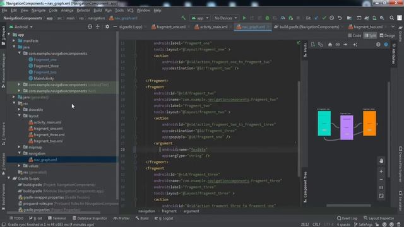Image resolution: width=404 pixels, height=227 pixels.
Task: Click the auto arrange graph icon
Action: pyautogui.click(x=355, y=45)
